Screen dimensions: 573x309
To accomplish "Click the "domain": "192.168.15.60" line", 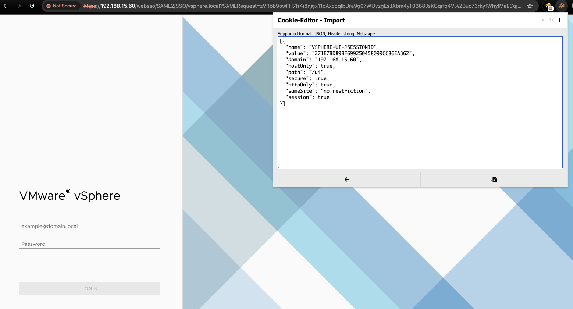I will [323, 60].
